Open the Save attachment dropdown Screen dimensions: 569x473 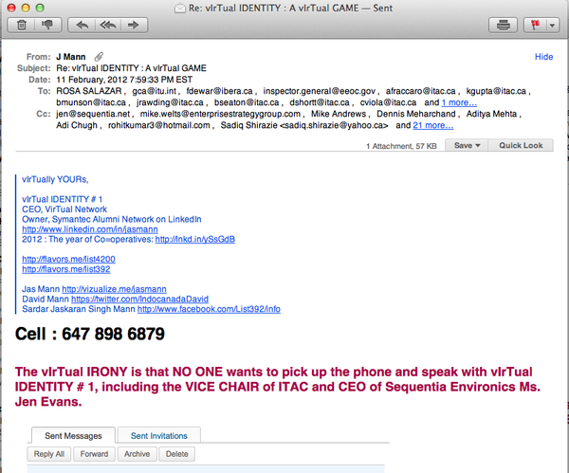[467, 145]
